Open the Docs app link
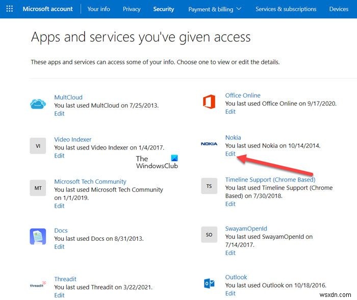This screenshot has height=300, width=357. [61, 230]
